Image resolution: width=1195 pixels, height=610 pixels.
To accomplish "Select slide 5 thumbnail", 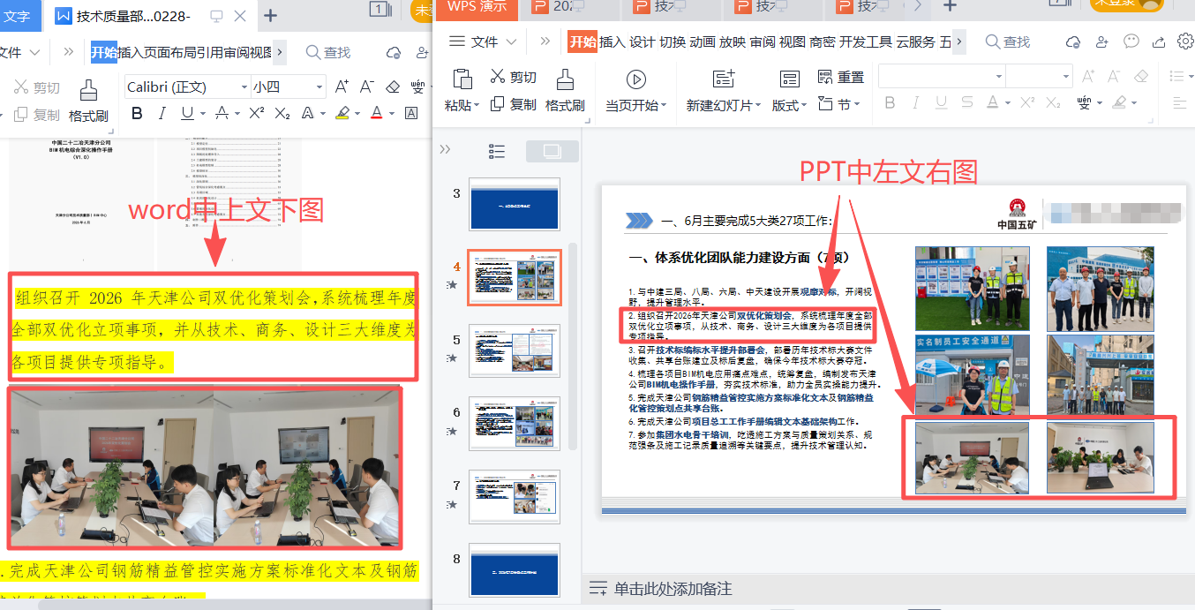I will (x=514, y=350).
